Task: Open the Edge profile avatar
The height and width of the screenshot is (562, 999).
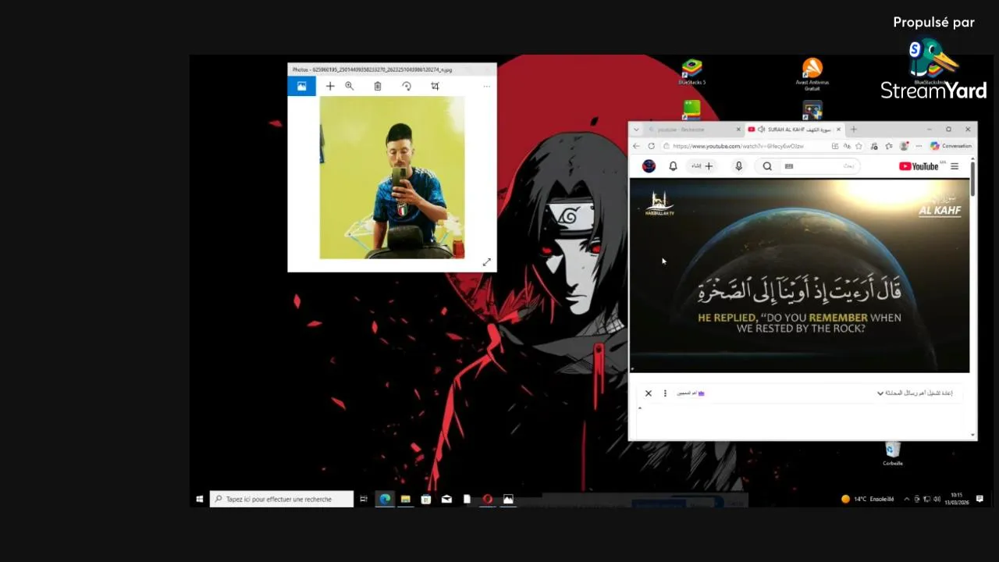Action: (x=904, y=146)
